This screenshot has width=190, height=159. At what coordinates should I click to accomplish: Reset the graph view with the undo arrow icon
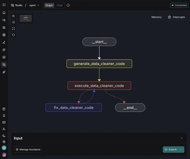point(14,35)
